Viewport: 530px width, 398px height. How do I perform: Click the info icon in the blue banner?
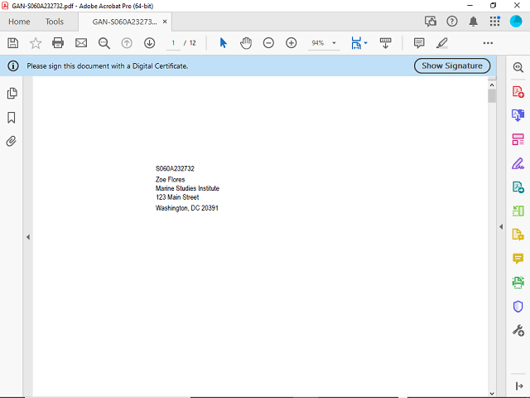(x=13, y=66)
